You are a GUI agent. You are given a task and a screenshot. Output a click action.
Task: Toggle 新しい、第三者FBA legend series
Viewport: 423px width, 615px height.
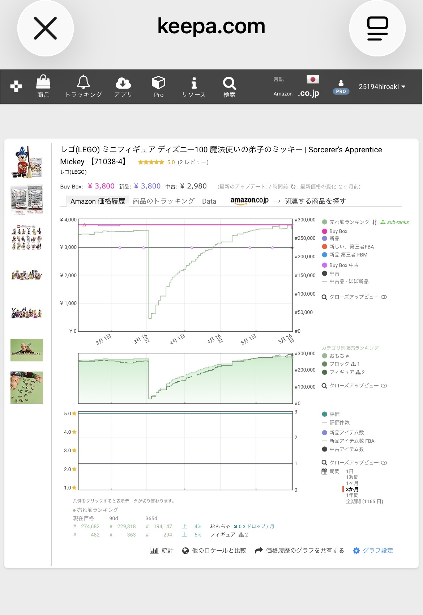pyautogui.click(x=348, y=247)
